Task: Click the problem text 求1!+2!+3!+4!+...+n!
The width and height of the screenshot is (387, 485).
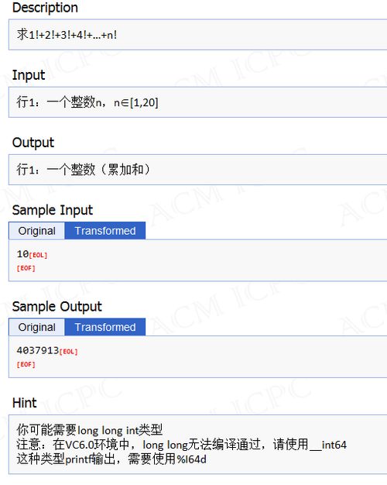Action: pyautogui.click(x=67, y=34)
